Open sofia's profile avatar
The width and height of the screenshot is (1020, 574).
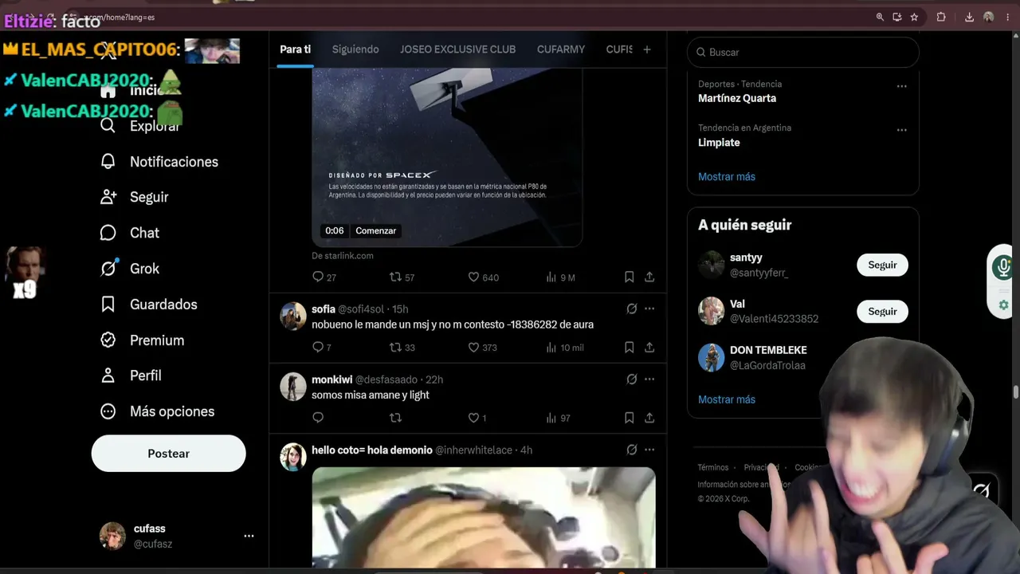293,316
